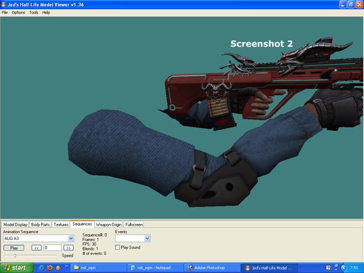Click the Sequence#: 0 info text
This screenshot has width=364, height=273.
click(95, 235)
